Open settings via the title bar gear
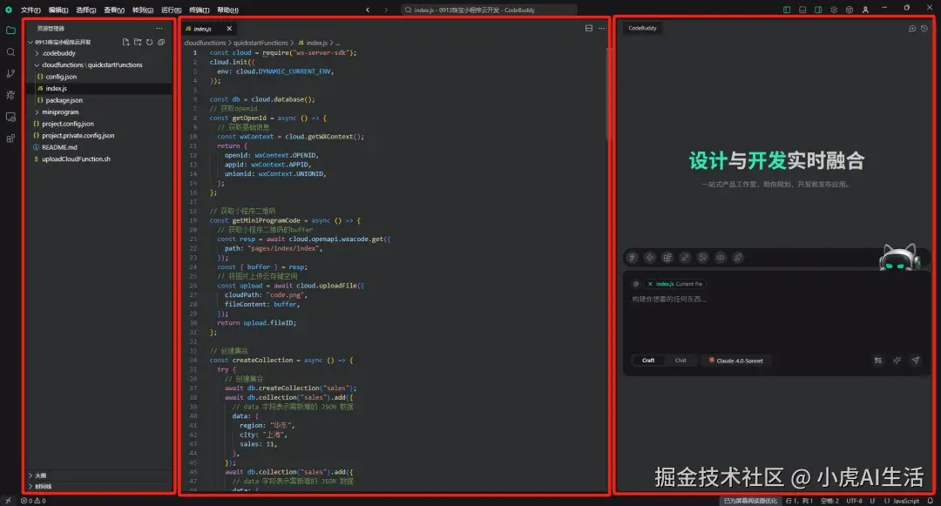941x506 pixels. point(834,10)
